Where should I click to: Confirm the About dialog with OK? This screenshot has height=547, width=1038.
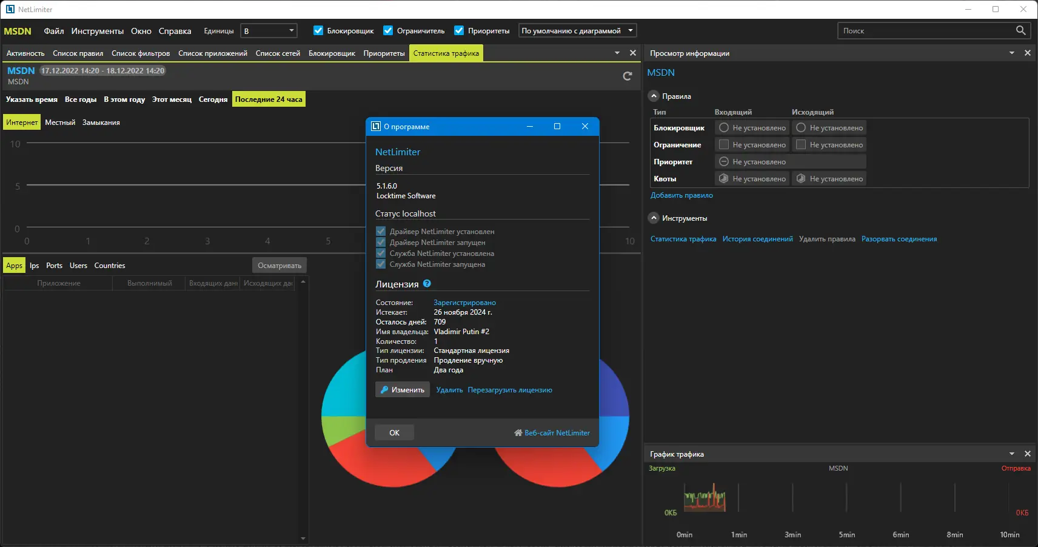point(394,432)
